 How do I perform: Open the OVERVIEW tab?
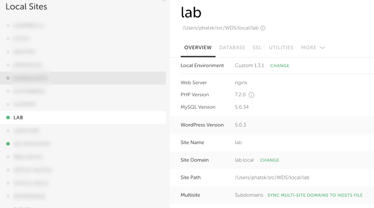coord(198,47)
